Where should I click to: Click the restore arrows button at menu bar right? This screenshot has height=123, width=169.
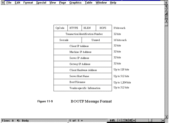[x=166, y=3]
